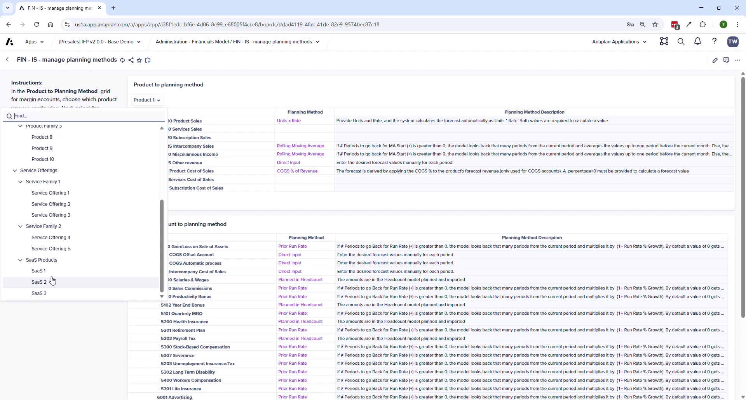Click the TW user avatar
The height and width of the screenshot is (400, 746).
[733, 41]
